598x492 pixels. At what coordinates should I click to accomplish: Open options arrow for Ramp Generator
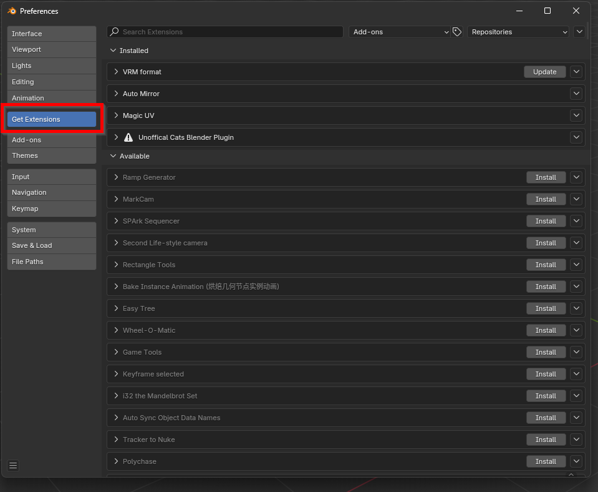pos(576,177)
